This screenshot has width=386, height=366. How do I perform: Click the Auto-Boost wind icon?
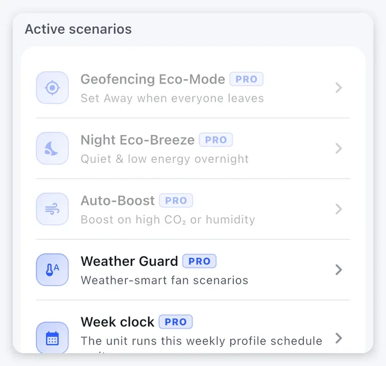tap(52, 209)
